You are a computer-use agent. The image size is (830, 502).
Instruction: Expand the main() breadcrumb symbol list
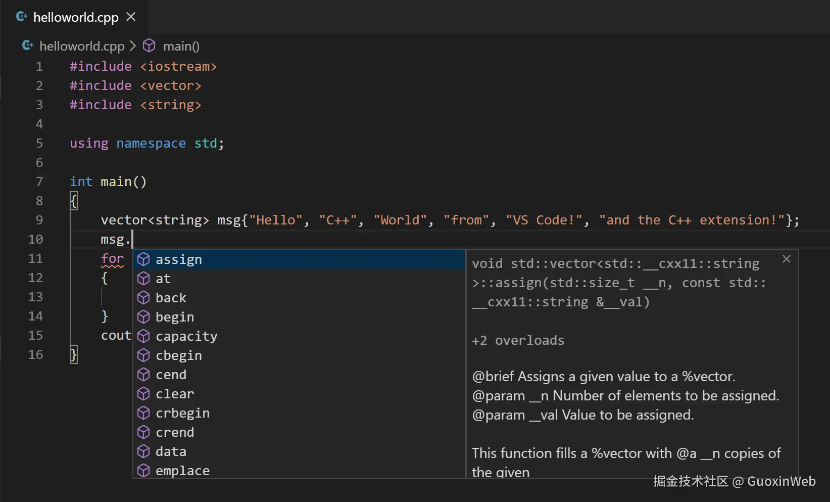point(181,46)
